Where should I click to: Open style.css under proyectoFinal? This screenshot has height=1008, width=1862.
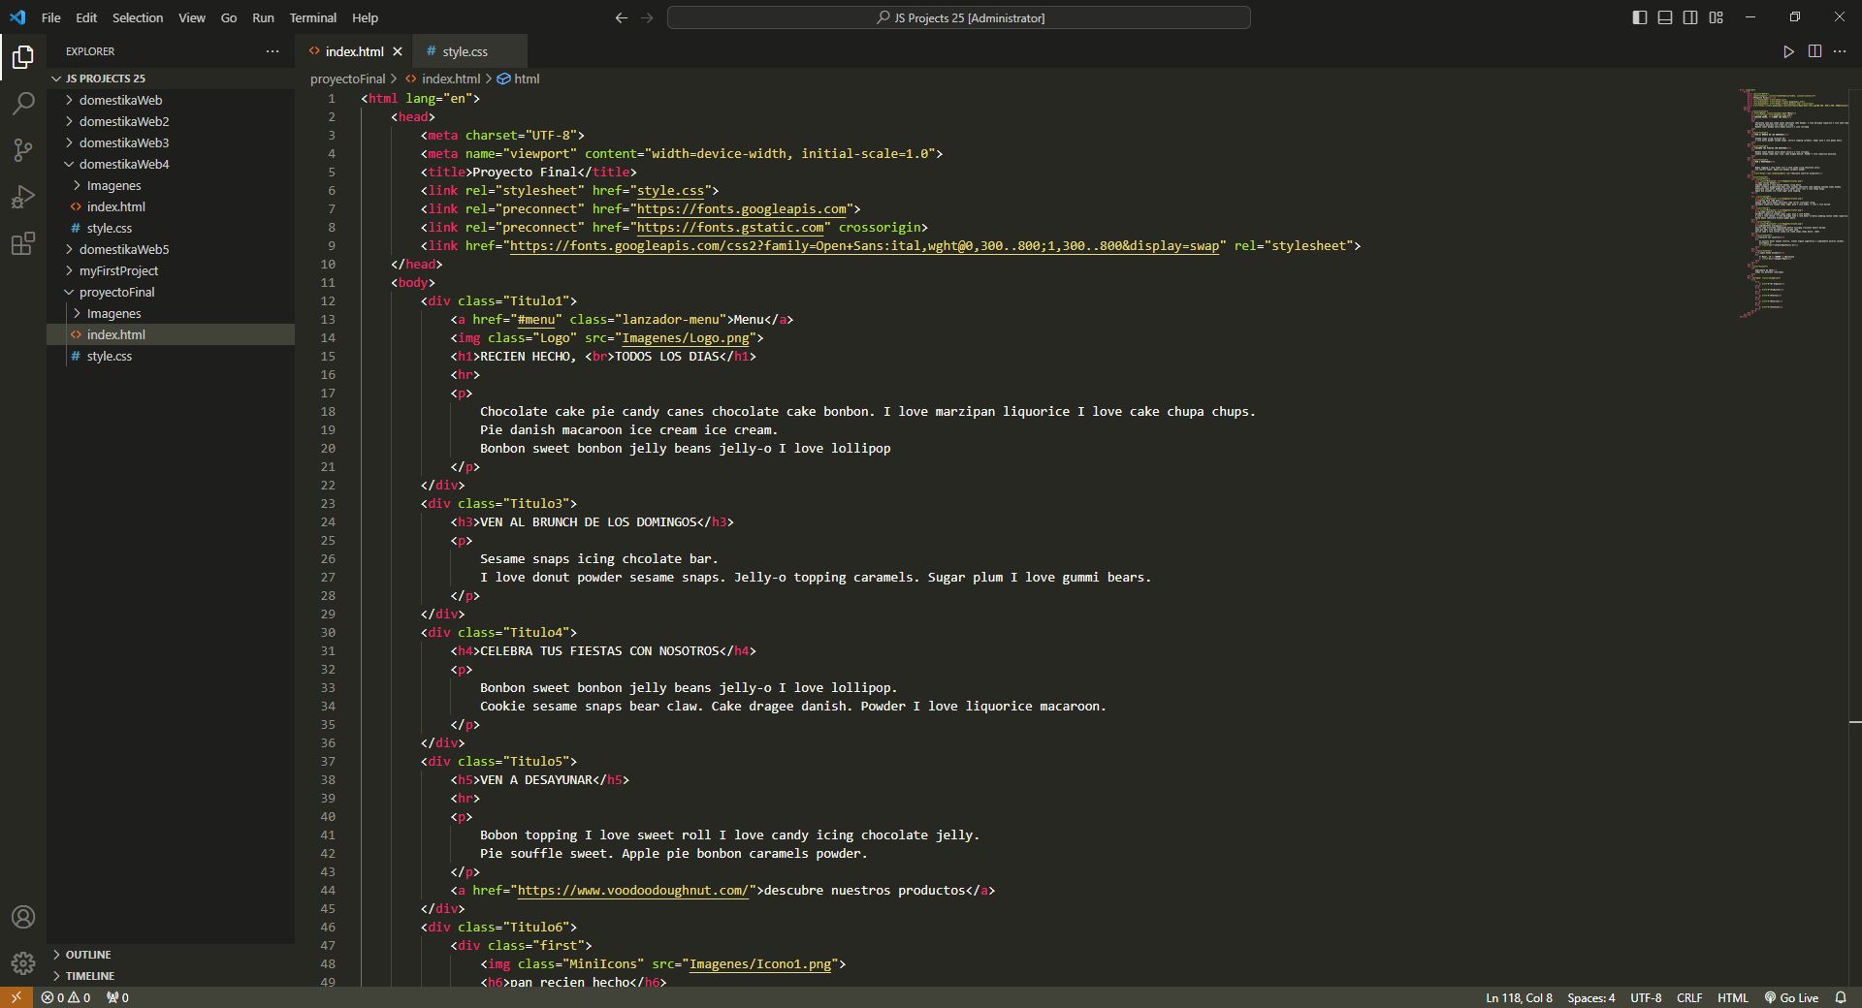(x=171, y=356)
